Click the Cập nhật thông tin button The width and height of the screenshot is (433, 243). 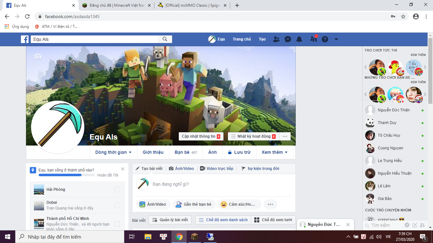pos(201,136)
